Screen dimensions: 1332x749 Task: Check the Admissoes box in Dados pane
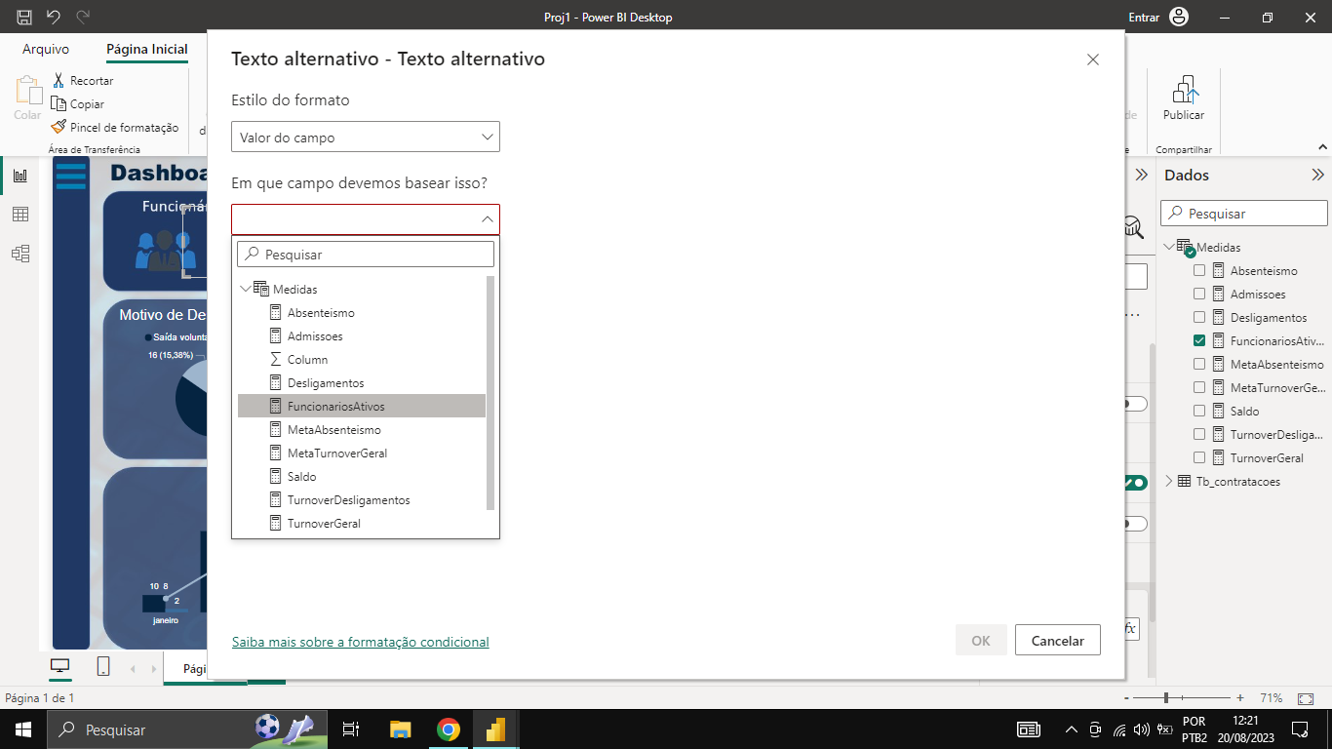(x=1199, y=295)
